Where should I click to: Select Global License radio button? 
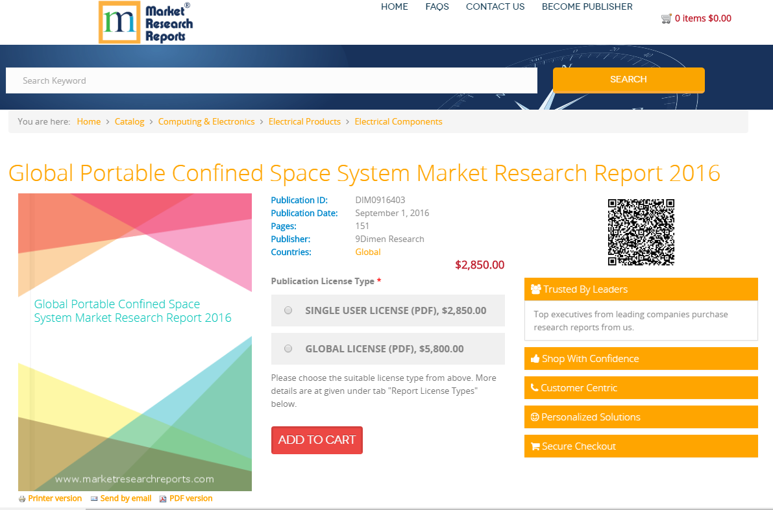pos(288,349)
